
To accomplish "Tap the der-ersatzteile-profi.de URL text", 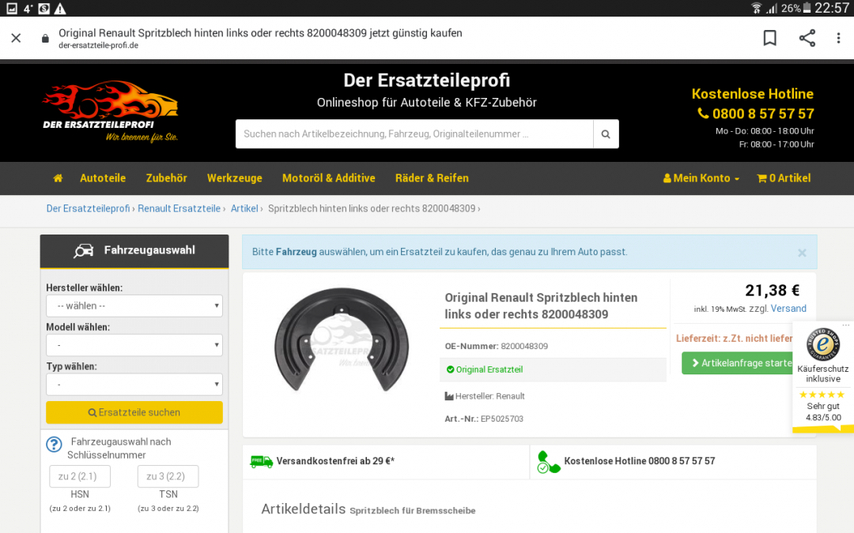I will click(99, 45).
